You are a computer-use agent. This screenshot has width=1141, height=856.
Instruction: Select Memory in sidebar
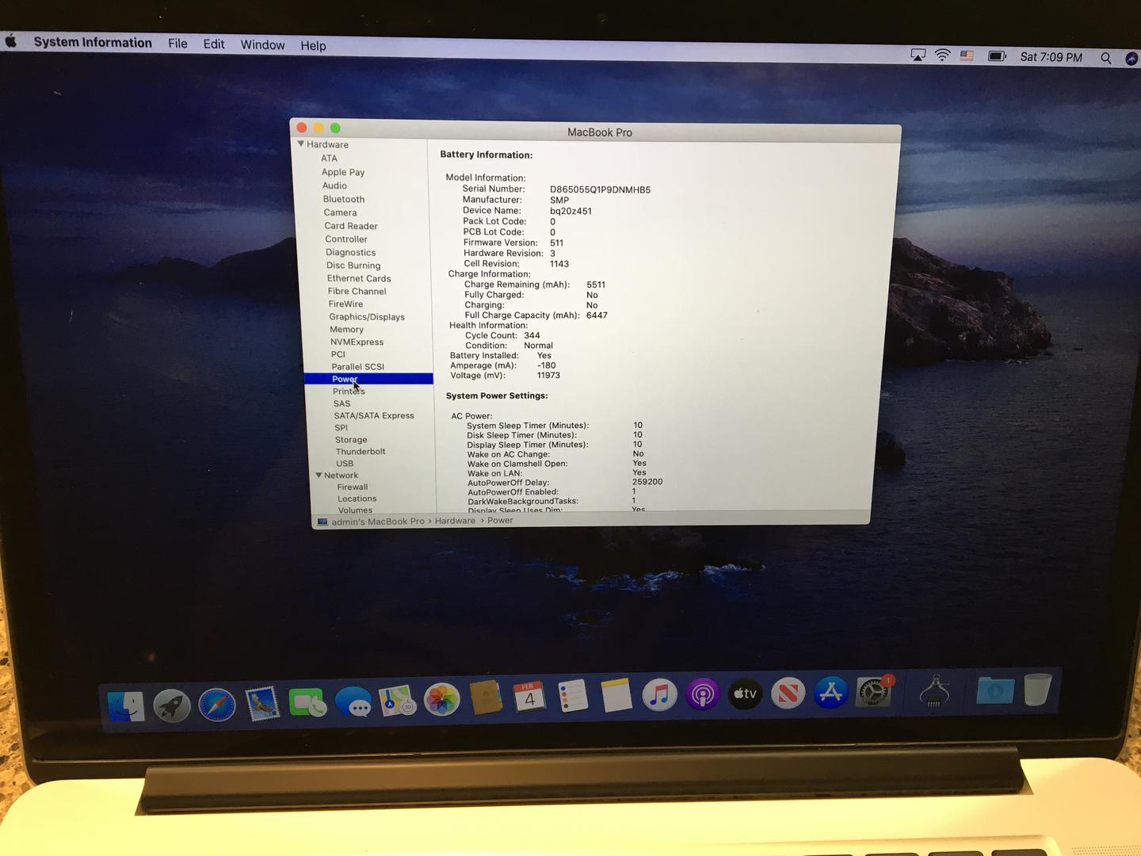click(x=347, y=330)
